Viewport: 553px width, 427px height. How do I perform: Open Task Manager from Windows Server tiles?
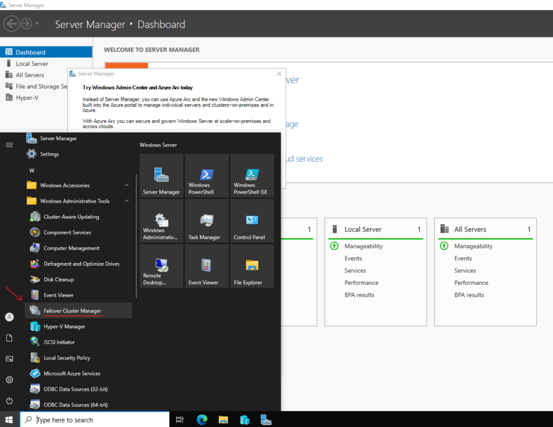pos(206,221)
